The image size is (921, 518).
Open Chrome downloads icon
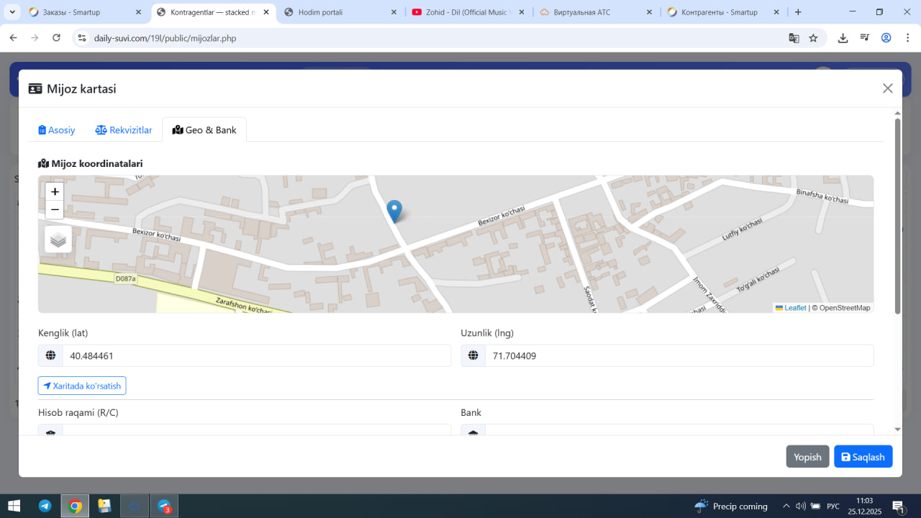(843, 38)
